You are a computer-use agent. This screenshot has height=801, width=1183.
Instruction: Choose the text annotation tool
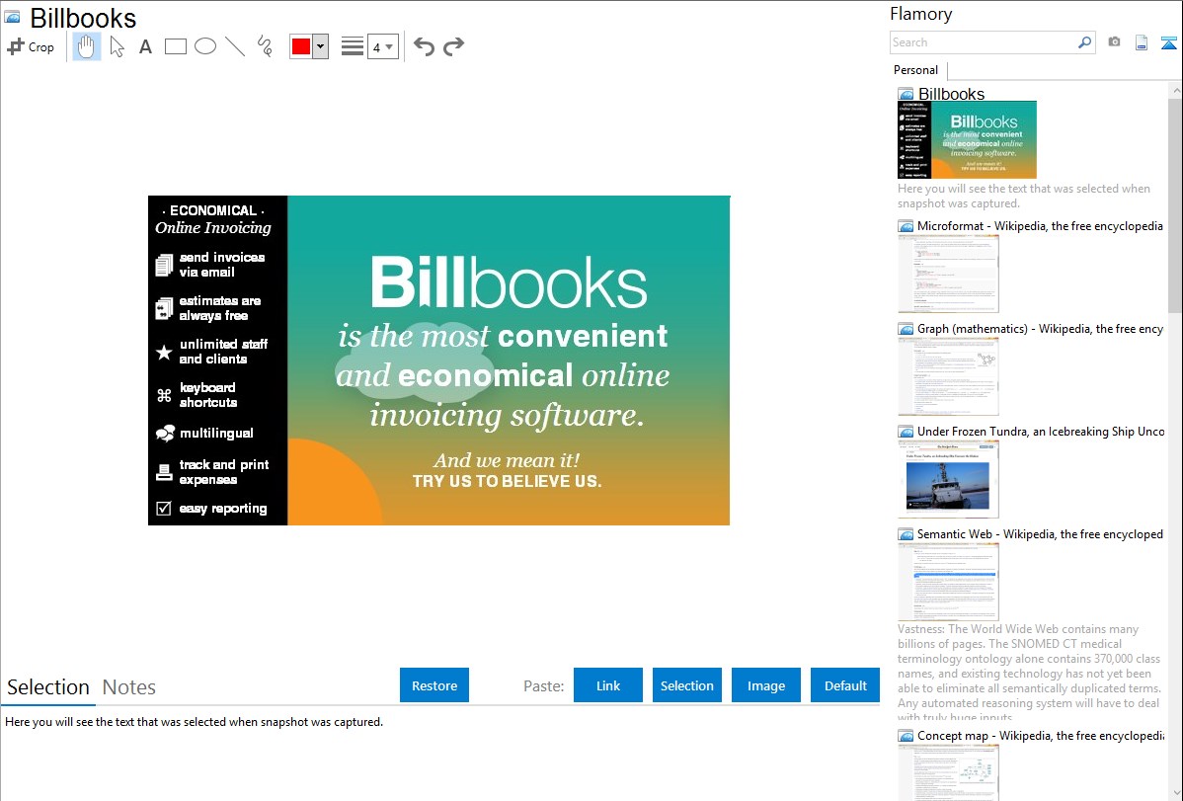point(145,46)
